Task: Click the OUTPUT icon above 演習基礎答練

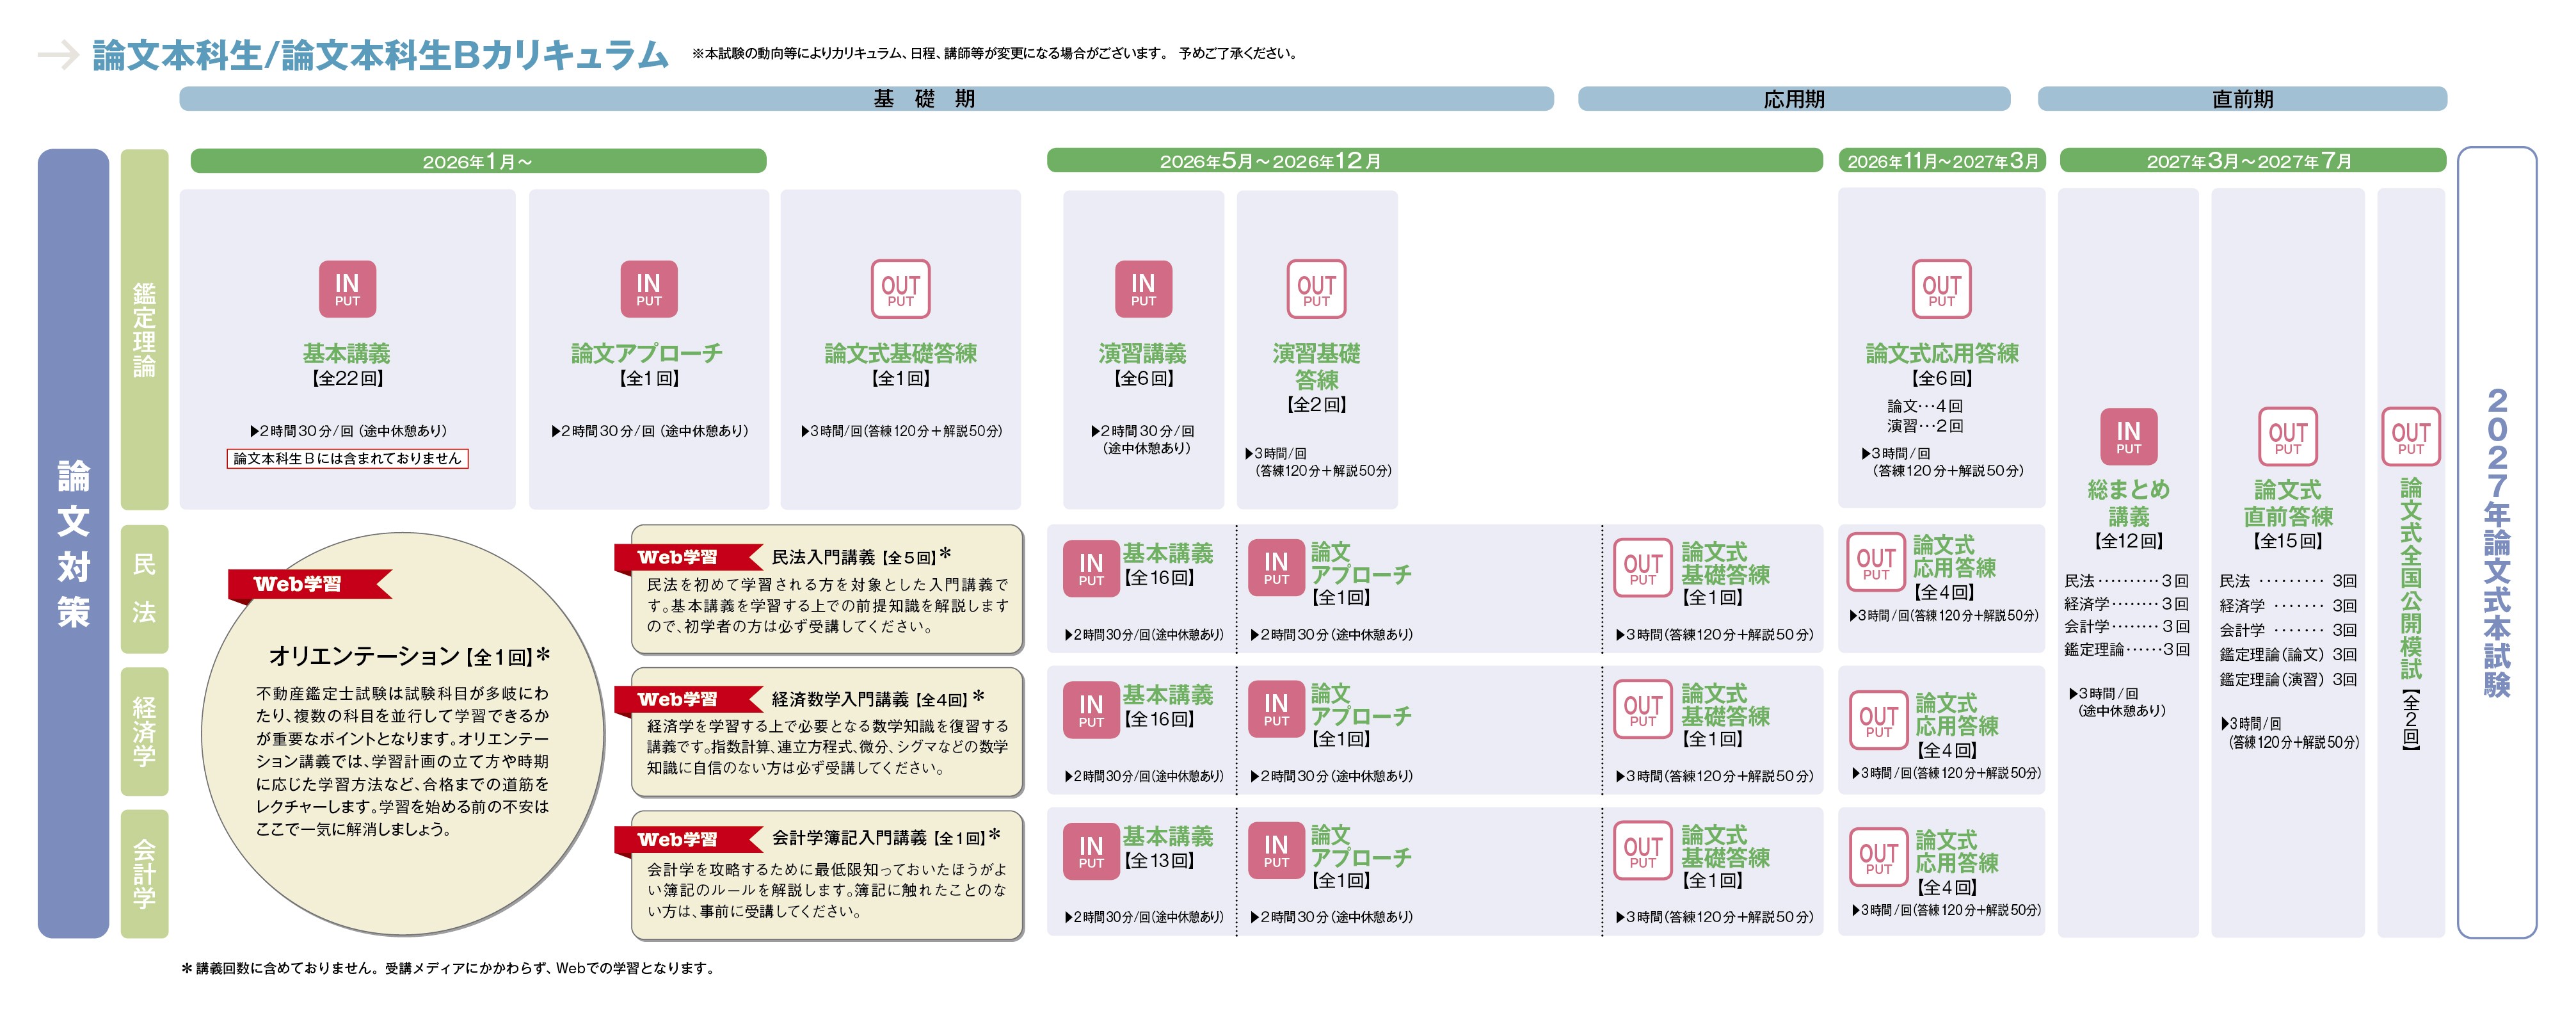Action: 1316,289
